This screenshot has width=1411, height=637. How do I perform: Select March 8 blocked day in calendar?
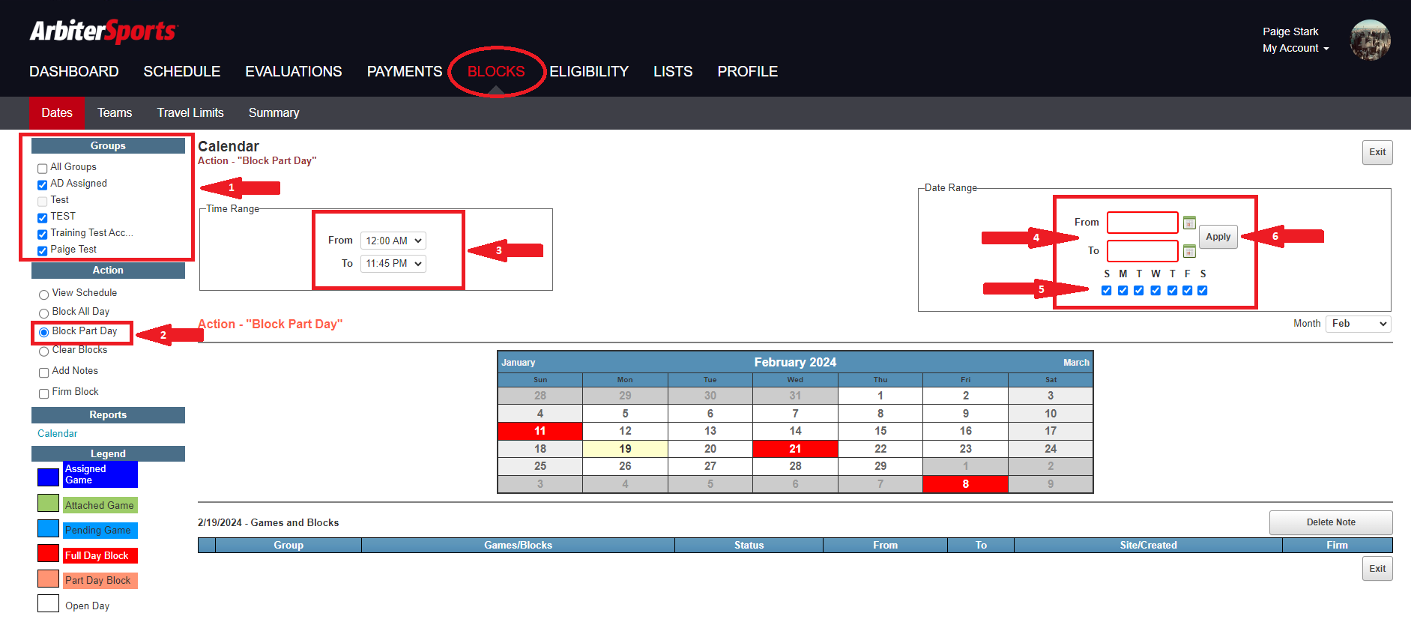pyautogui.click(x=965, y=484)
